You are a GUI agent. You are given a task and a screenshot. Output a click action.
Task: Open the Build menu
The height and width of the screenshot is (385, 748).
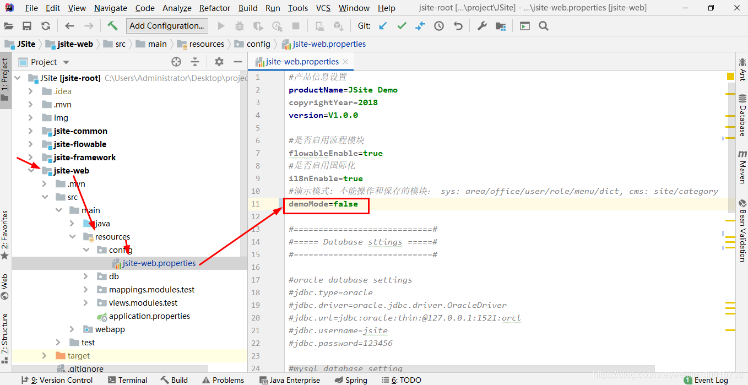pos(248,8)
